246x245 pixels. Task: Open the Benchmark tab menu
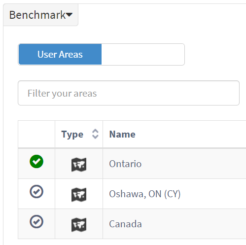point(40,15)
